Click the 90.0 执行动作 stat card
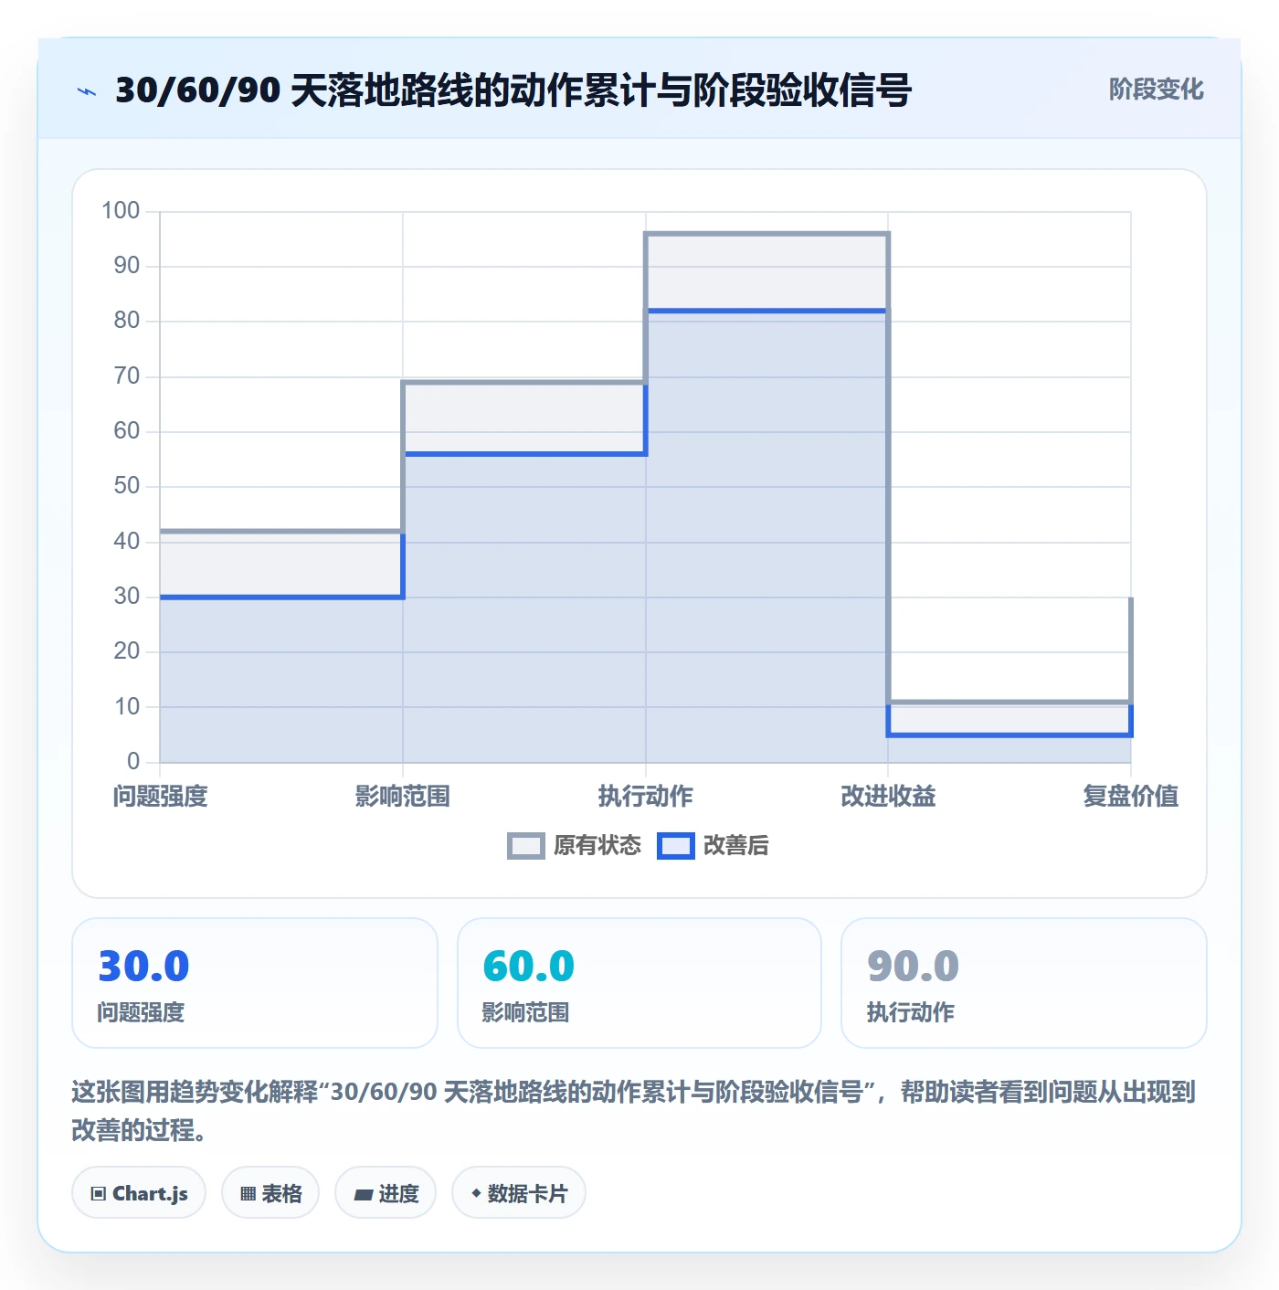 click(1024, 983)
